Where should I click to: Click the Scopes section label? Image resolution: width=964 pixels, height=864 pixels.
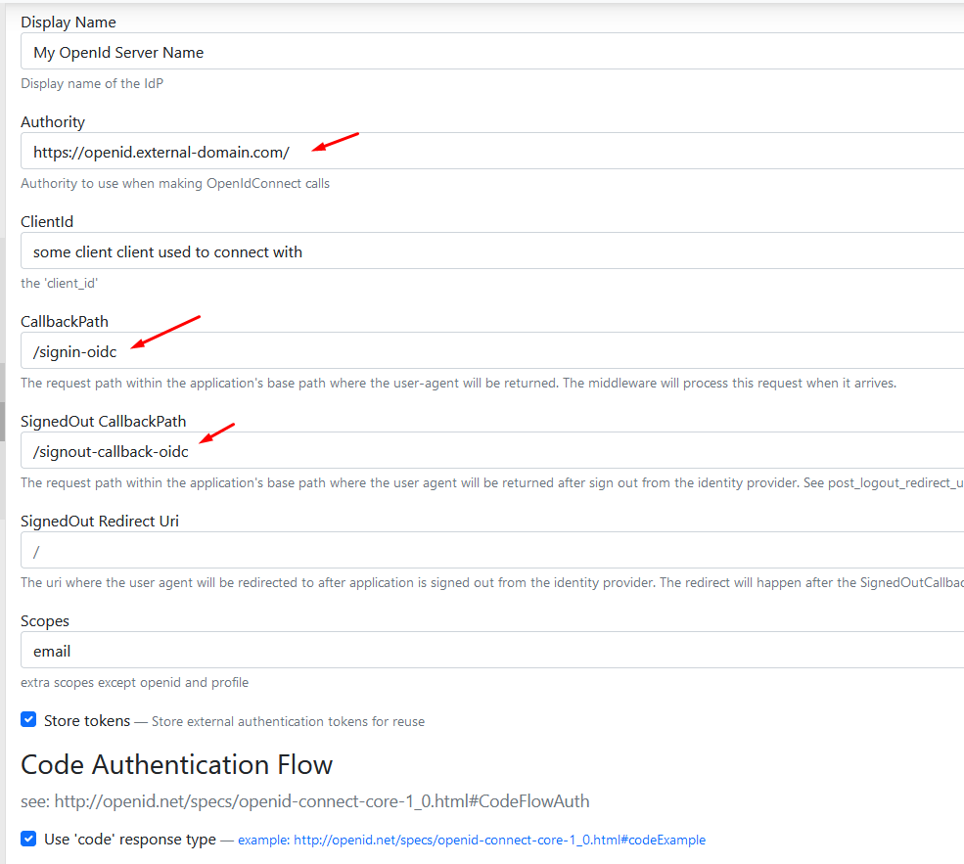[x=45, y=620]
